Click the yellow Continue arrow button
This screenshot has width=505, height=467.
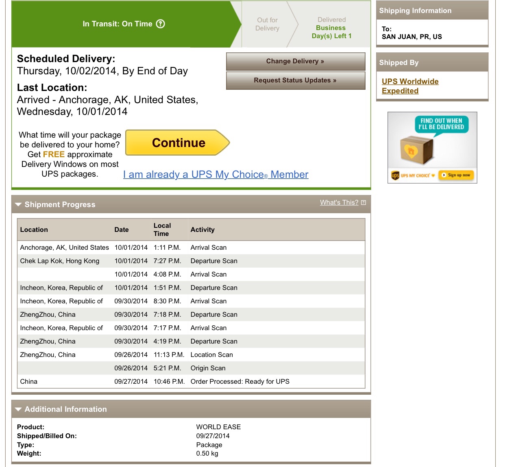tap(178, 143)
